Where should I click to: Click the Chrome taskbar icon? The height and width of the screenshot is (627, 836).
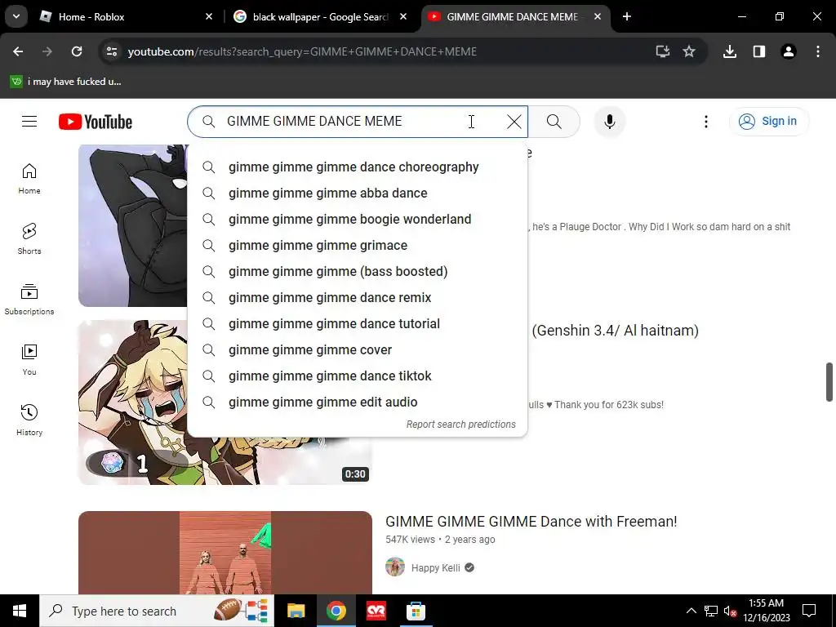coord(336,611)
